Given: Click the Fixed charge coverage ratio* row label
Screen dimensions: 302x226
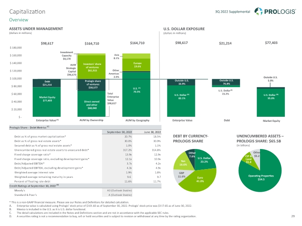Looking at the screenshot, I should click(33, 154).
